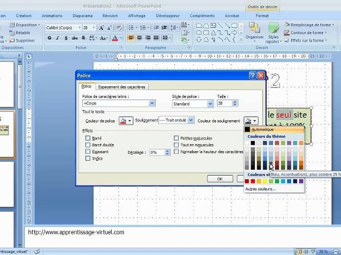Align paragraph text left
This screenshot has height=255, width=341.
pos(131,38)
